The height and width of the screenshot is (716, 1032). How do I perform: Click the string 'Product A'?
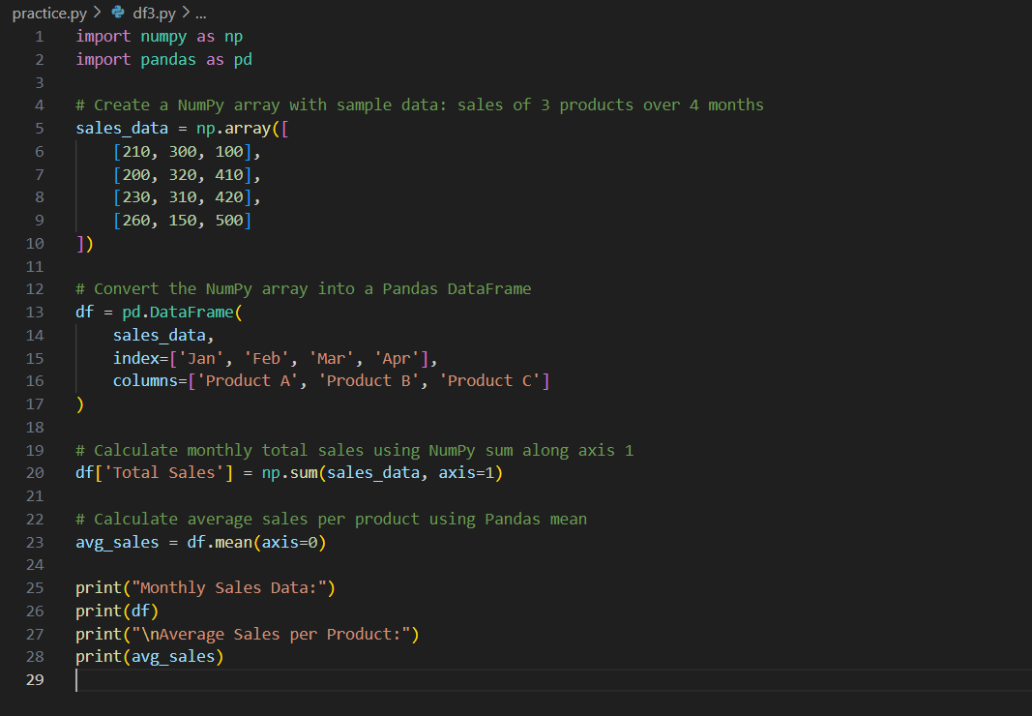pyautogui.click(x=248, y=380)
